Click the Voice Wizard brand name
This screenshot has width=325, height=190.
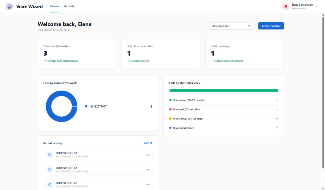coord(30,7)
